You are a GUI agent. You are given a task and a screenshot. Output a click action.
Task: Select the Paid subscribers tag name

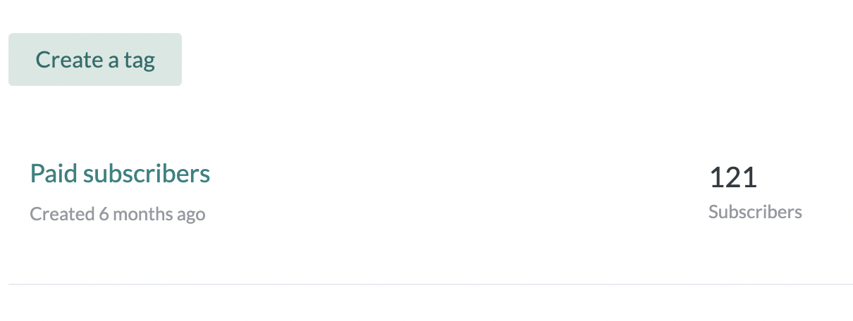[120, 173]
